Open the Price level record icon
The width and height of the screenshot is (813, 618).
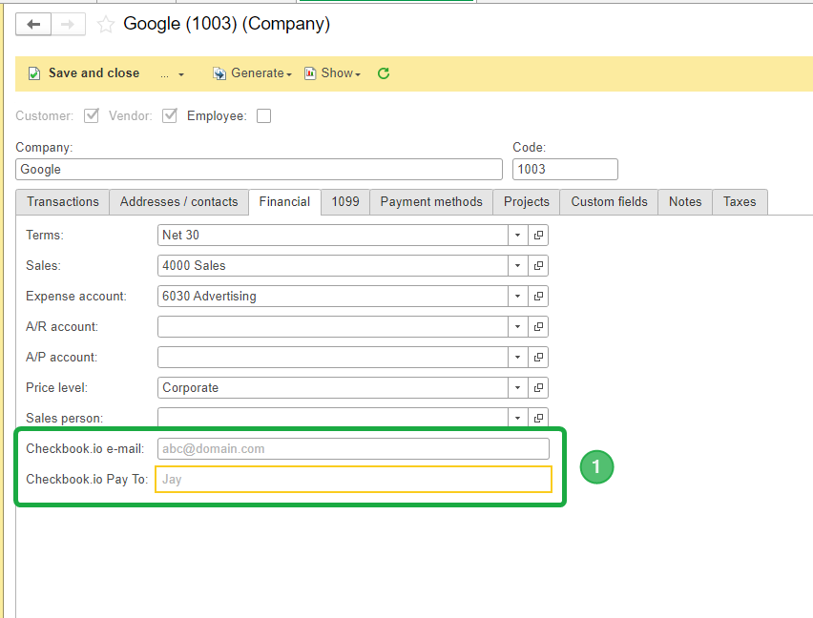(x=538, y=388)
